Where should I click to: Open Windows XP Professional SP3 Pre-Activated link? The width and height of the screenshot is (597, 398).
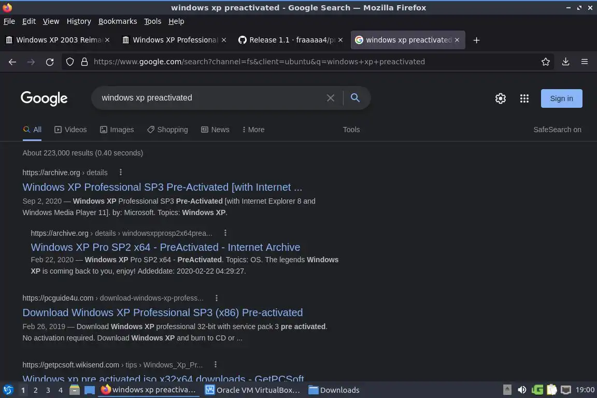tap(162, 187)
